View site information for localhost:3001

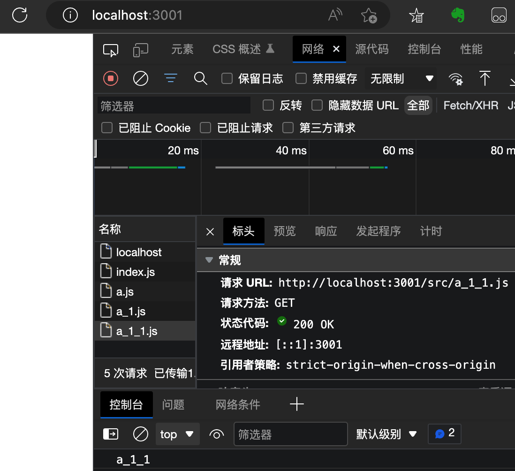pos(70,15)
